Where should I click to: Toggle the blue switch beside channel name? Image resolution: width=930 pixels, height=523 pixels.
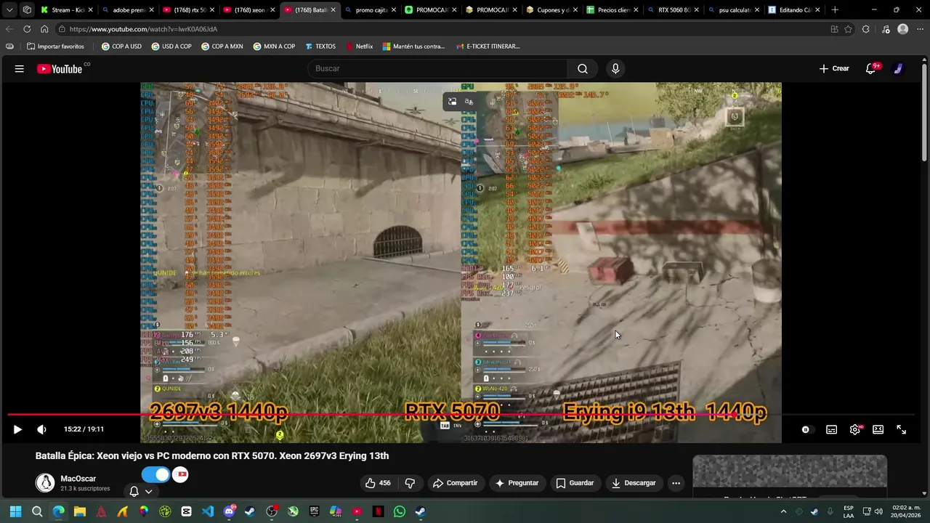tap(155, 475)
